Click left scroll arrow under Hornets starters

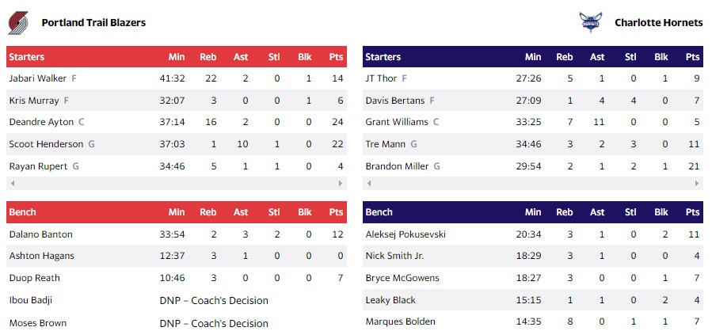pyautogui.click(x=367, y=184)
